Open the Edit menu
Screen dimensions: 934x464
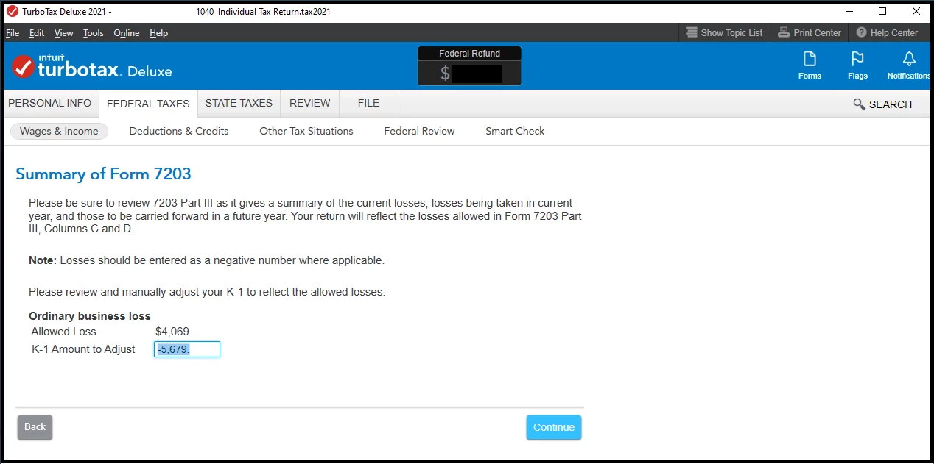pos(37,33)
